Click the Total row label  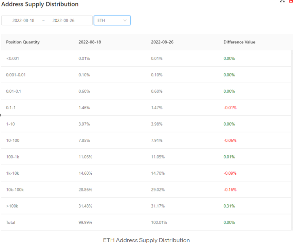tap(11, 222)
